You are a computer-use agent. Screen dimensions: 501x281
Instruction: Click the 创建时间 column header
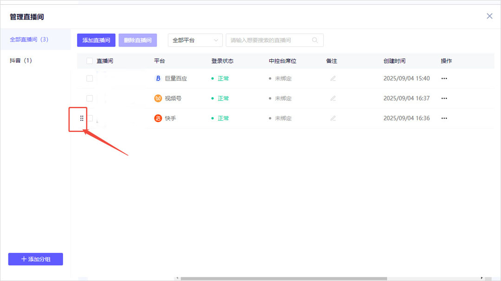395,61
